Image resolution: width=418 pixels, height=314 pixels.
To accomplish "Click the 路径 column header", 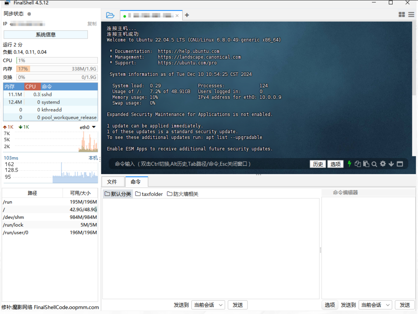I will pos(32,193).
